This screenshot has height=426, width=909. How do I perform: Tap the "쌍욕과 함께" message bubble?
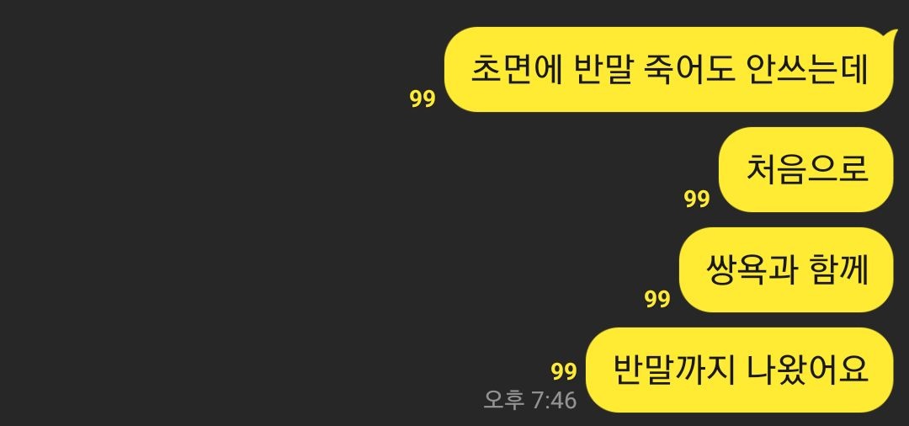tap(785, 270)
